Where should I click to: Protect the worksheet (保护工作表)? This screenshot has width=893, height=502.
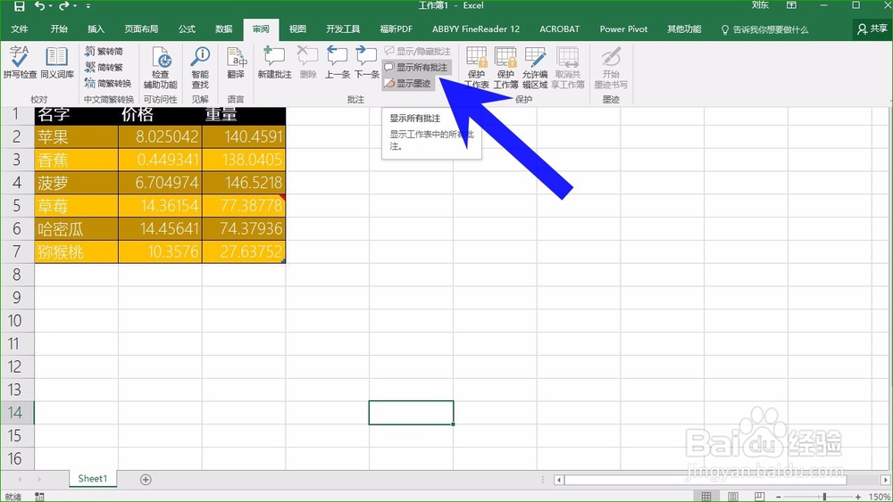(476, 68)
